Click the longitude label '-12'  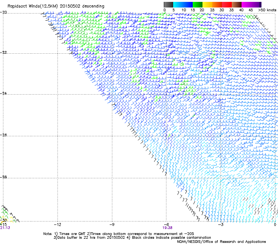[x=57, y=224]
